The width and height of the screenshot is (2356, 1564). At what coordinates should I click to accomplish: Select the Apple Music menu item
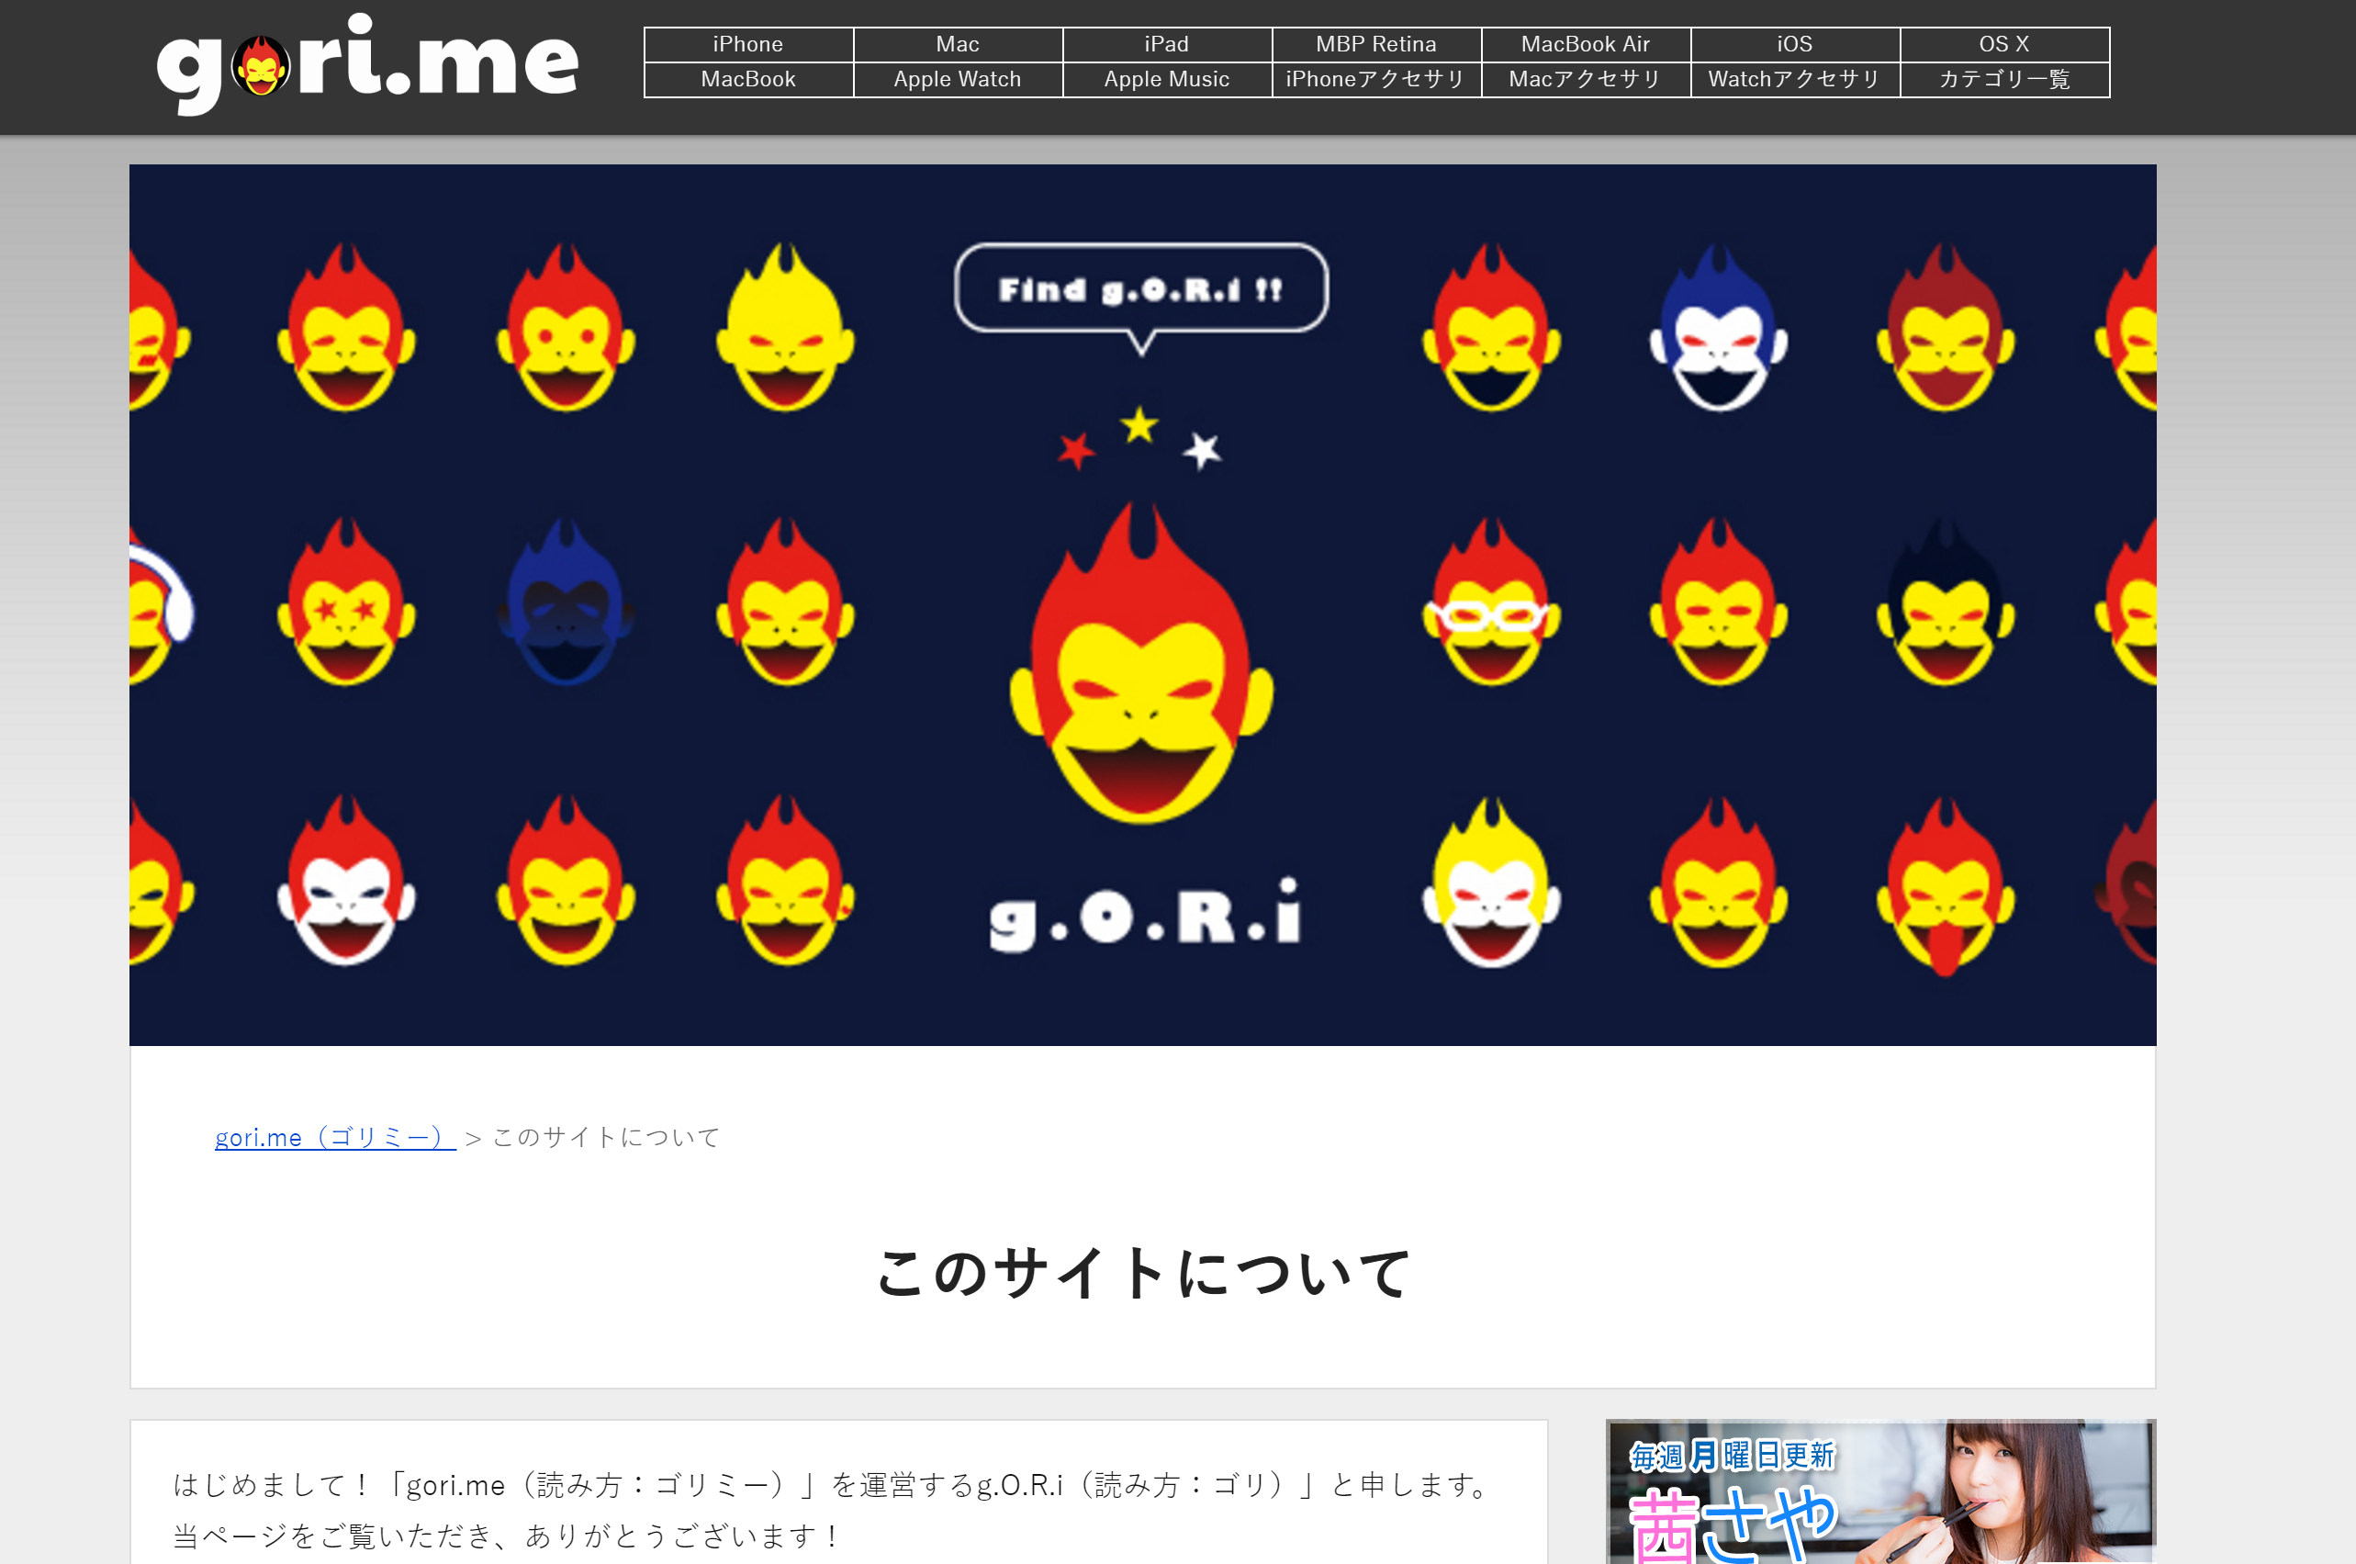tap(1167, 80)
